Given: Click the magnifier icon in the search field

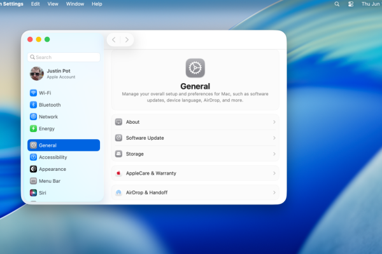Looking at the screenshot, I should pyautogui.click(x=32, y=57).
